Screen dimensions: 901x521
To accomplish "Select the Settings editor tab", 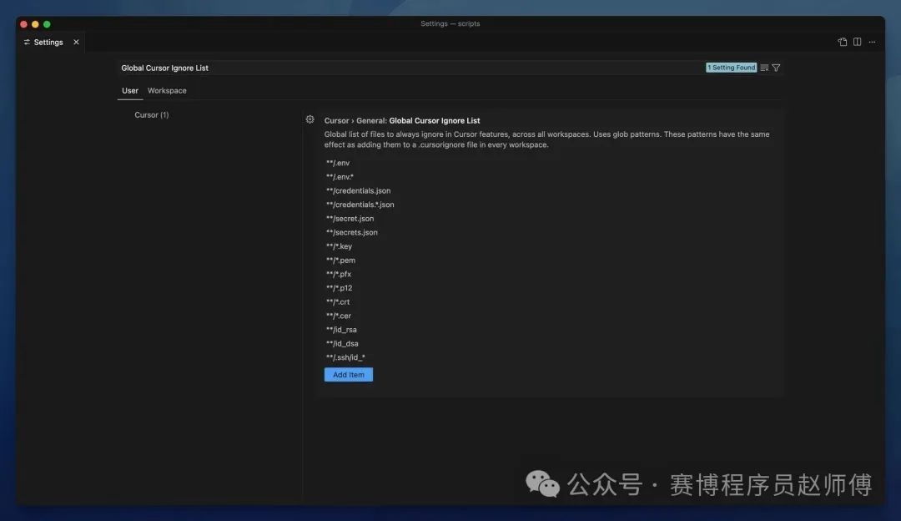I will point(51,42).
